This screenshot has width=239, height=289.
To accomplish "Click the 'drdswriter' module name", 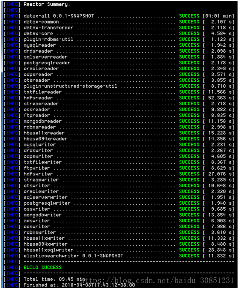I will [38, 151].
